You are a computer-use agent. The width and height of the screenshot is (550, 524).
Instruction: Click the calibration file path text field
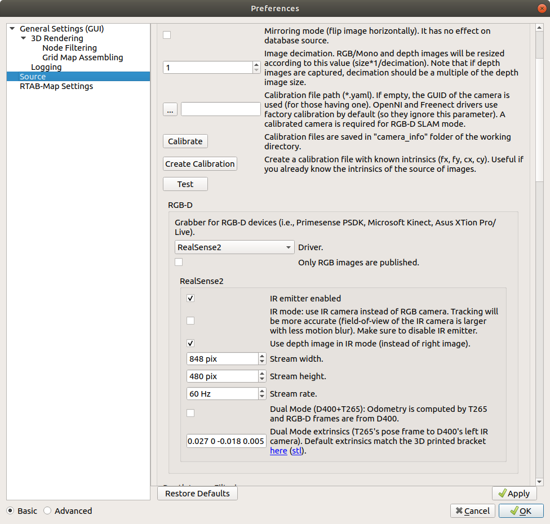[220, 109]
